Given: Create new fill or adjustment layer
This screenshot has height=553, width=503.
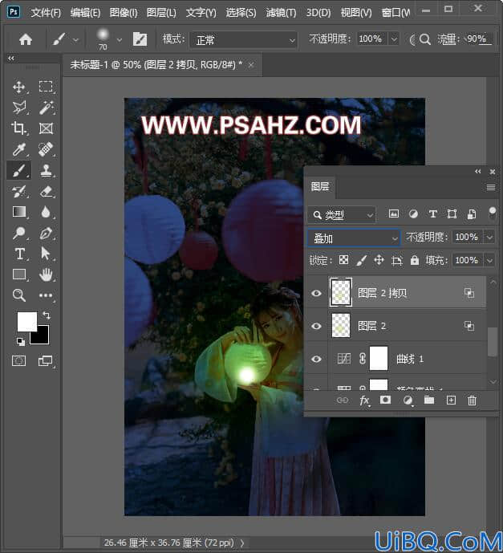Looking at the screenshot, I should (x=408, y=401).
